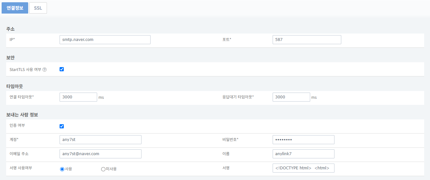This screenshot has height=180, width=430.
Task: Switch to the 연결정보 tab
Action: pos(15,8)
